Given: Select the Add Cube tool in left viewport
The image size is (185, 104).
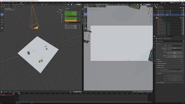Looking at the screenshot, I should pos(2,30).
